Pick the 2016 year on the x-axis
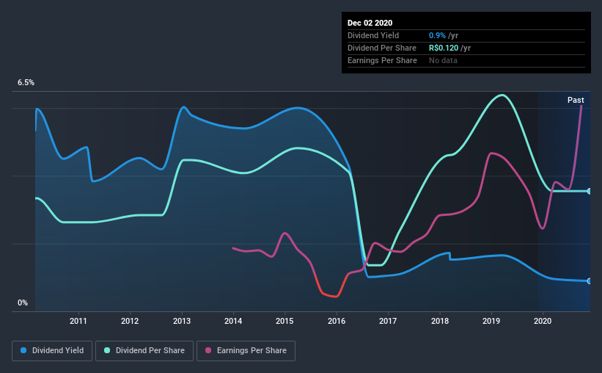 click(x=337, y=321)
